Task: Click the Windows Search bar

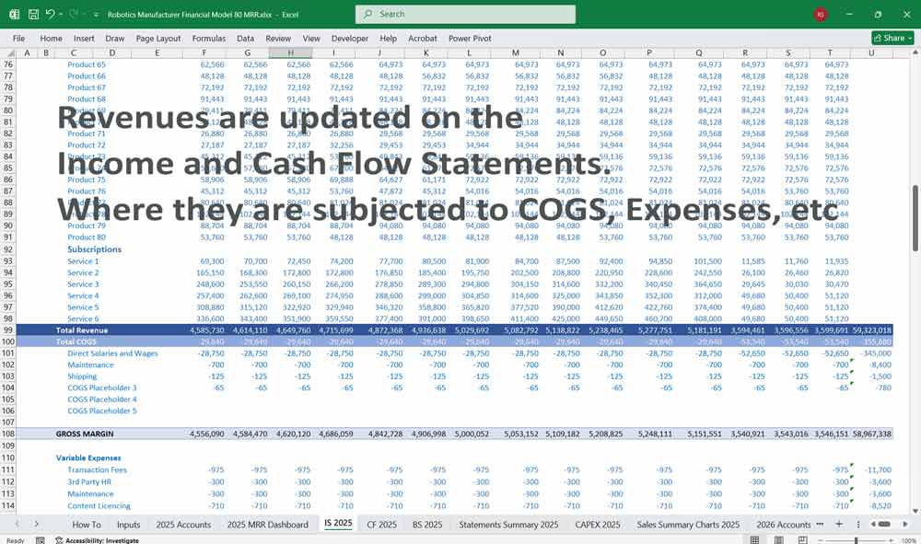Action: tap(465, 14)
